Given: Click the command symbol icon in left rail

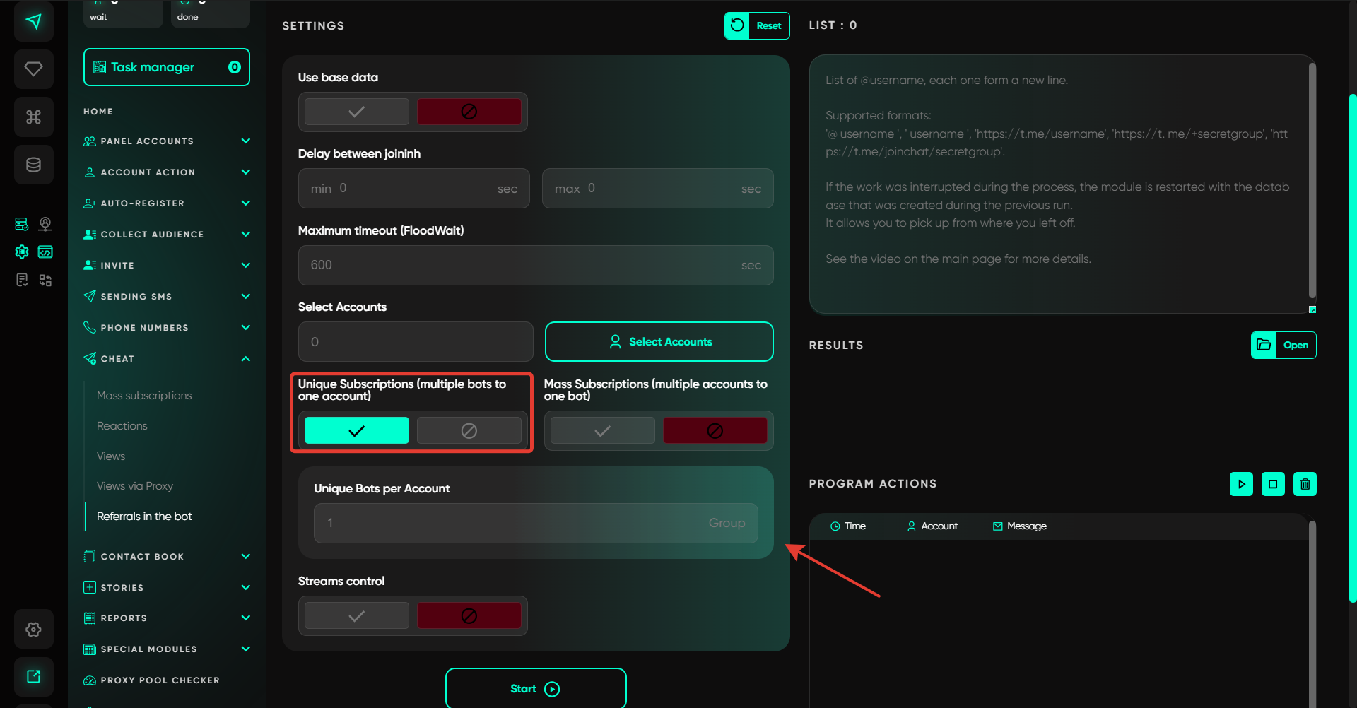Looking at the screenshot, I should coord(33,117).
